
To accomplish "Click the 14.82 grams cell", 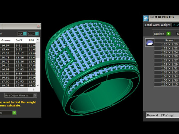I will pyautogui.click(x=7, y=77).
